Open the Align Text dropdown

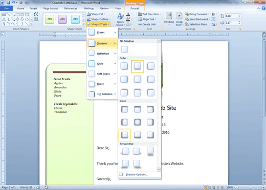click(147, 19)
